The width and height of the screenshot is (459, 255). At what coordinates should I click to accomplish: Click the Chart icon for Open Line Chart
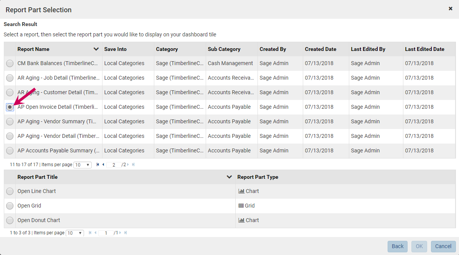click(241, 191)
